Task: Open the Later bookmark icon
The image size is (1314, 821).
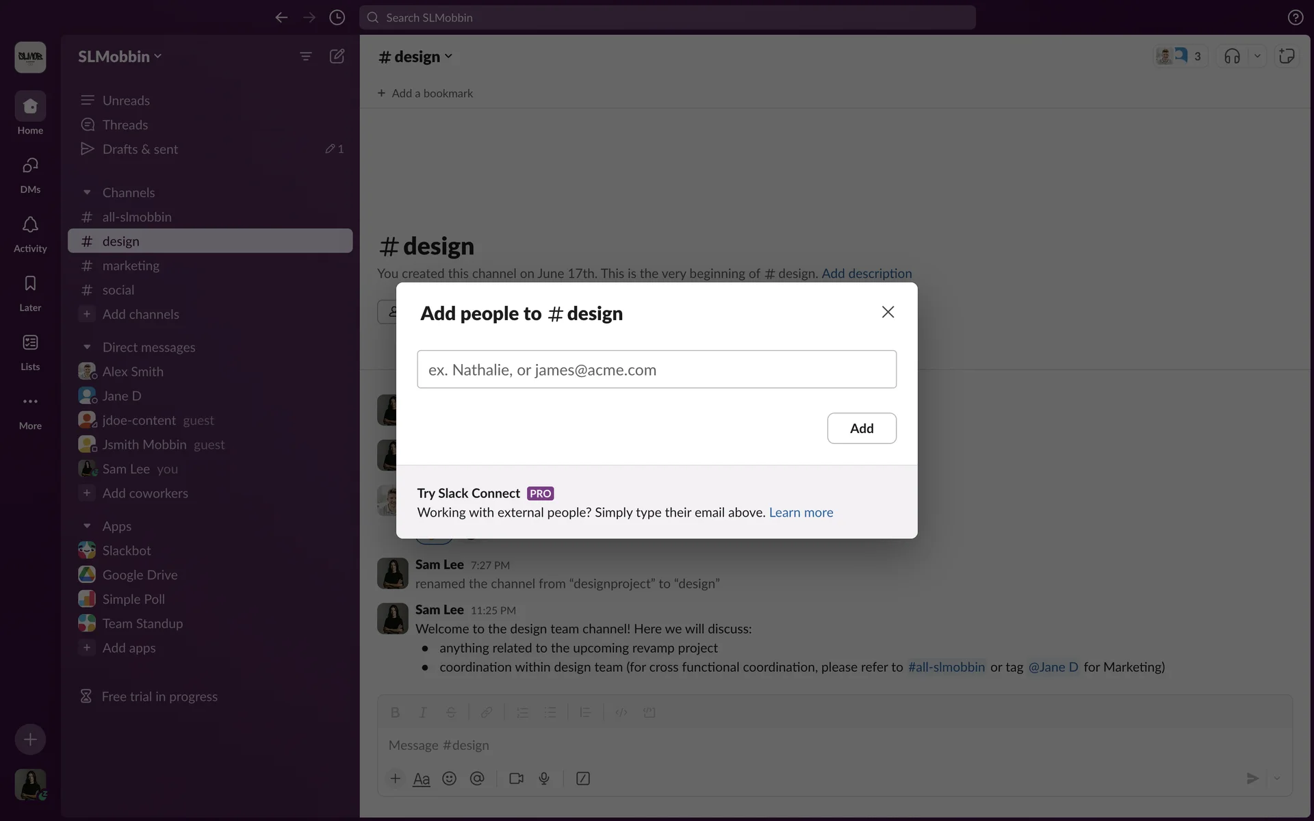Action: tap(30, 284)
